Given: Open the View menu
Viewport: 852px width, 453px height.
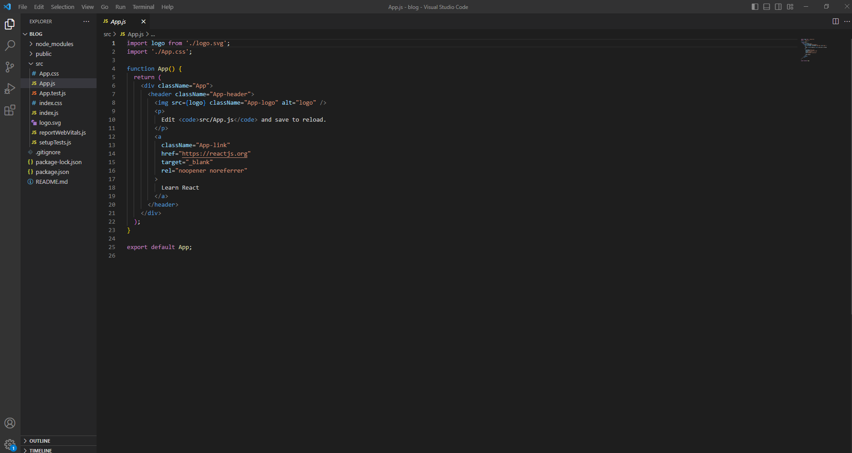Looking at the screenshot, I should pyautogui.click(x=88, y=7).
